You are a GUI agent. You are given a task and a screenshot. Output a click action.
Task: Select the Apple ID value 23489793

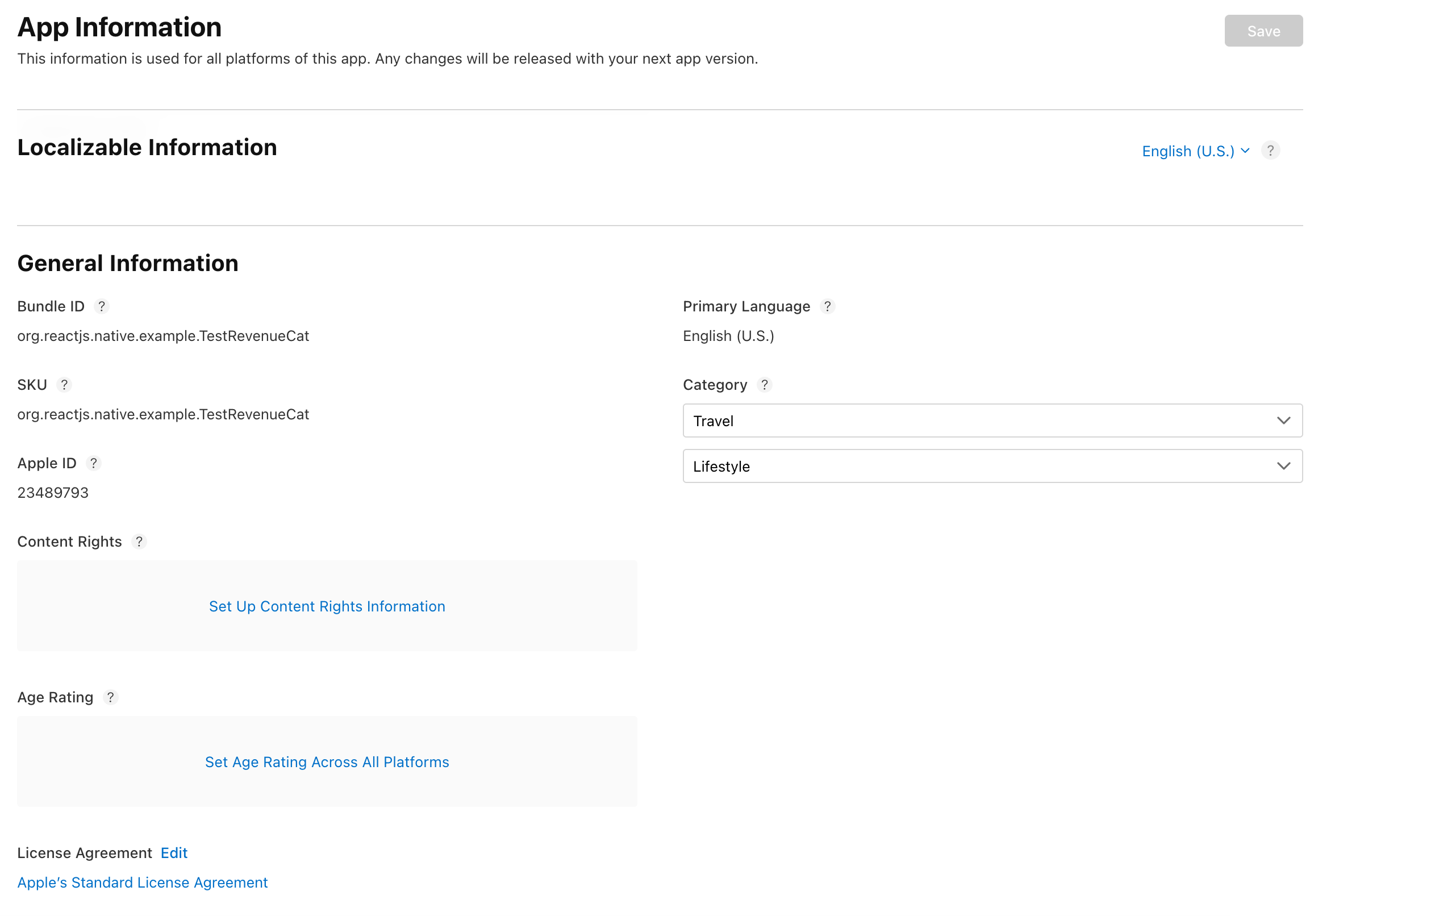53,493
